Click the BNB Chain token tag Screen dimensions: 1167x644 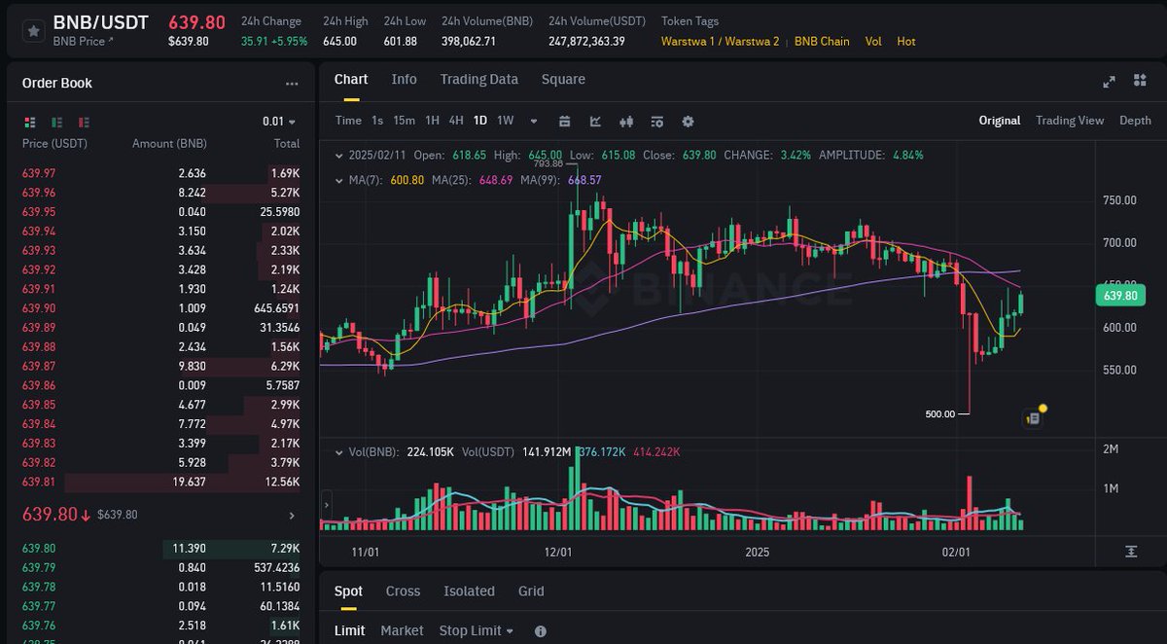pos(822,42)
